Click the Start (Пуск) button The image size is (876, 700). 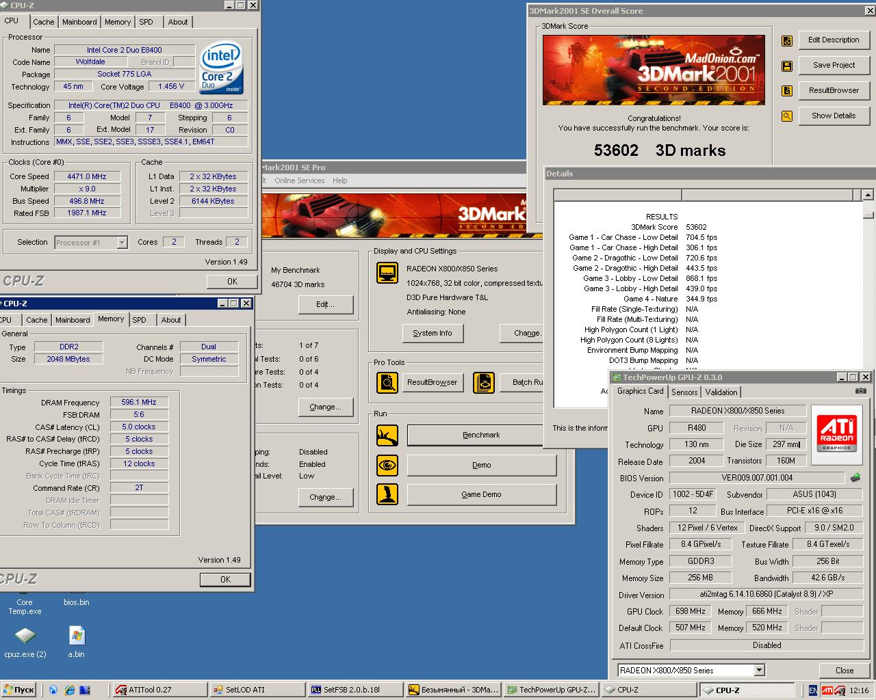click(x=18, y=690)
